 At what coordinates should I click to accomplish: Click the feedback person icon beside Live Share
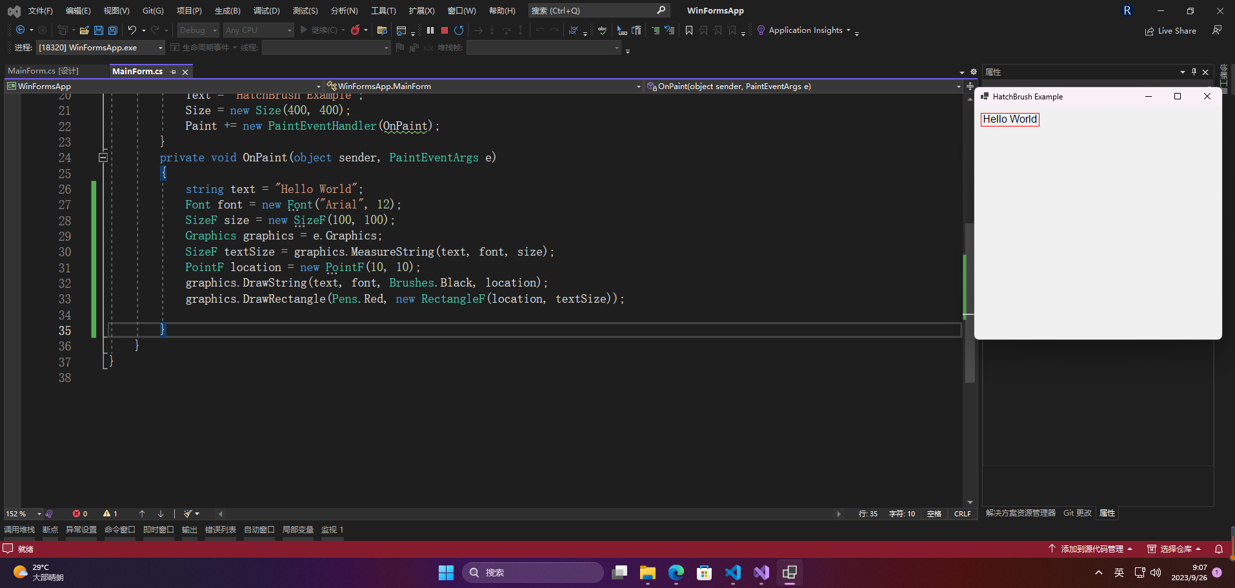point(1217,30)
